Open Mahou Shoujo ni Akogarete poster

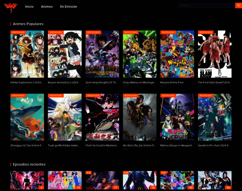pos(177,117)
